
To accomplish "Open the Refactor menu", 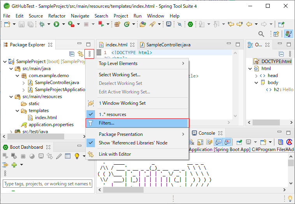I will pyautogui.click(x=57, y=16).
